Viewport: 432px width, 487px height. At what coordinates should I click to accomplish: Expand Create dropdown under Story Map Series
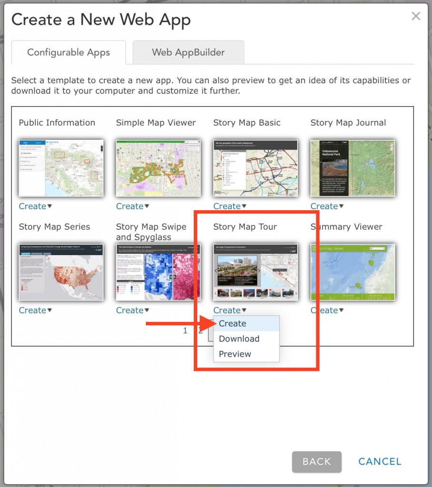tap(35, 310)
